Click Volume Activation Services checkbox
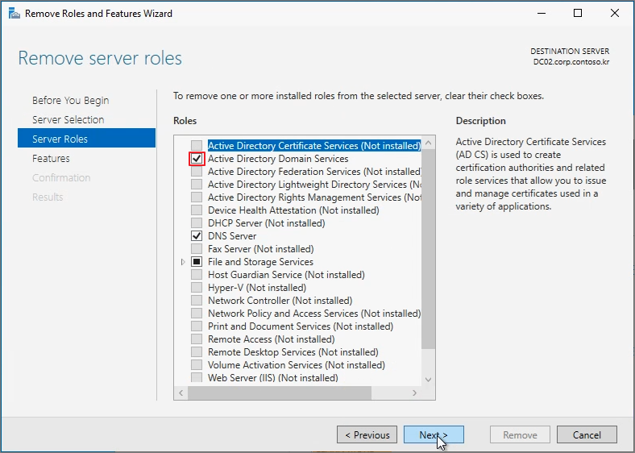 click(197, 364)
